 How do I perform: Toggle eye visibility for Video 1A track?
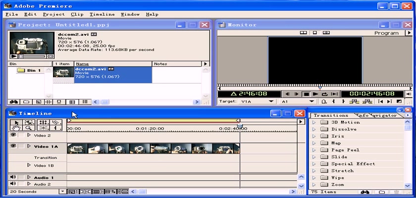[x=13, y=146]
